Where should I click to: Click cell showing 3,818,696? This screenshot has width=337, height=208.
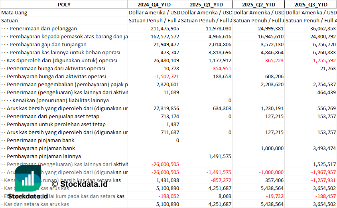(x=206, y=52)
